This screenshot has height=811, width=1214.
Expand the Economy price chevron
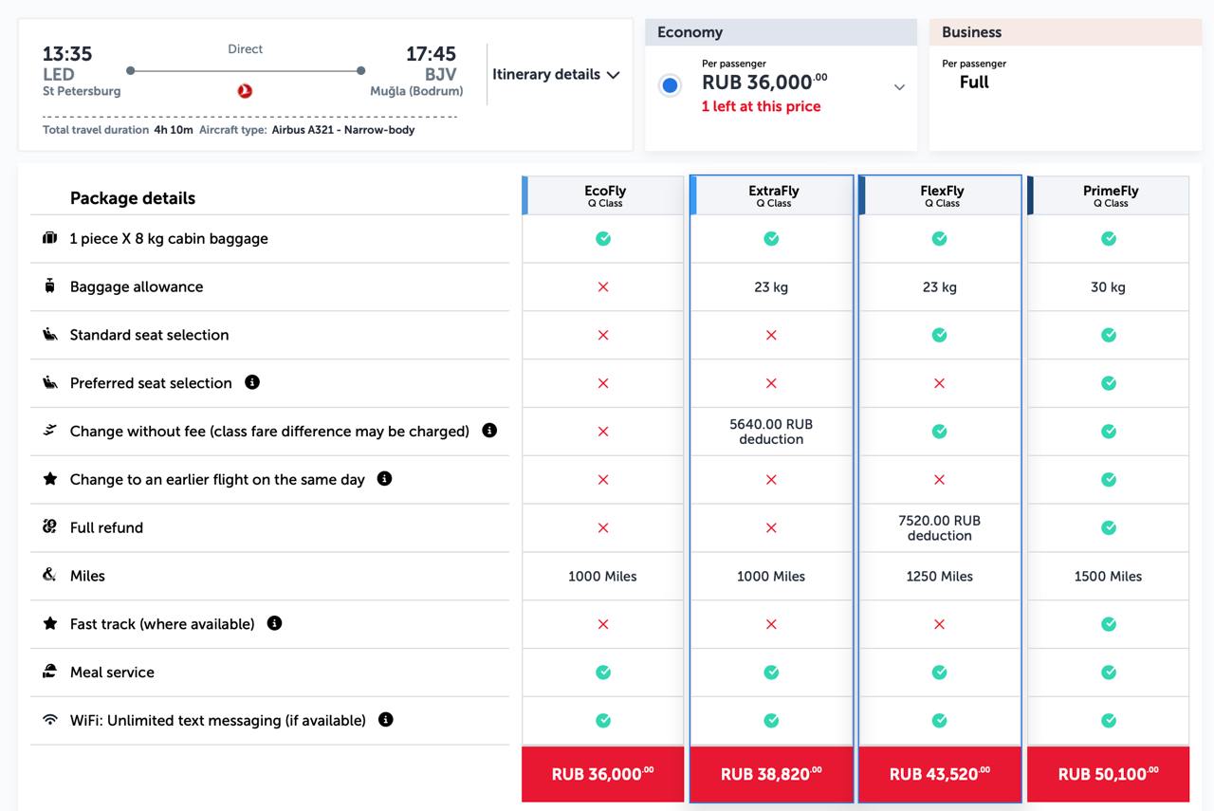[899, 87]
